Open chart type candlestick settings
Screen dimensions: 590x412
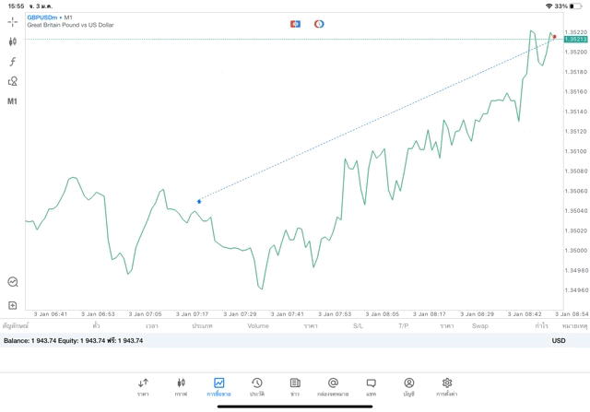(13, 41)
